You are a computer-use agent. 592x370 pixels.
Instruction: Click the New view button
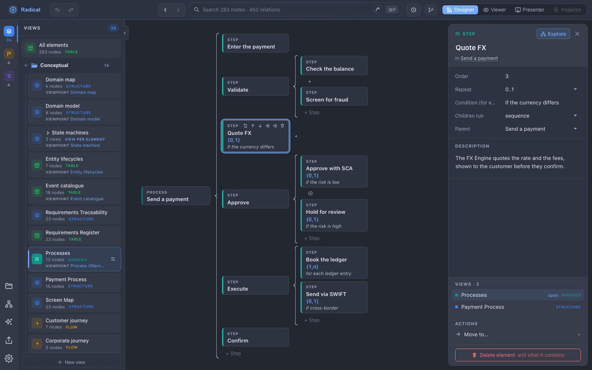[72, 362]
